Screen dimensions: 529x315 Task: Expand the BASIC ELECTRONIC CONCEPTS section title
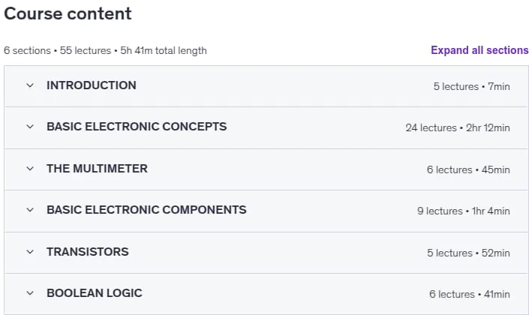[137, 127]
